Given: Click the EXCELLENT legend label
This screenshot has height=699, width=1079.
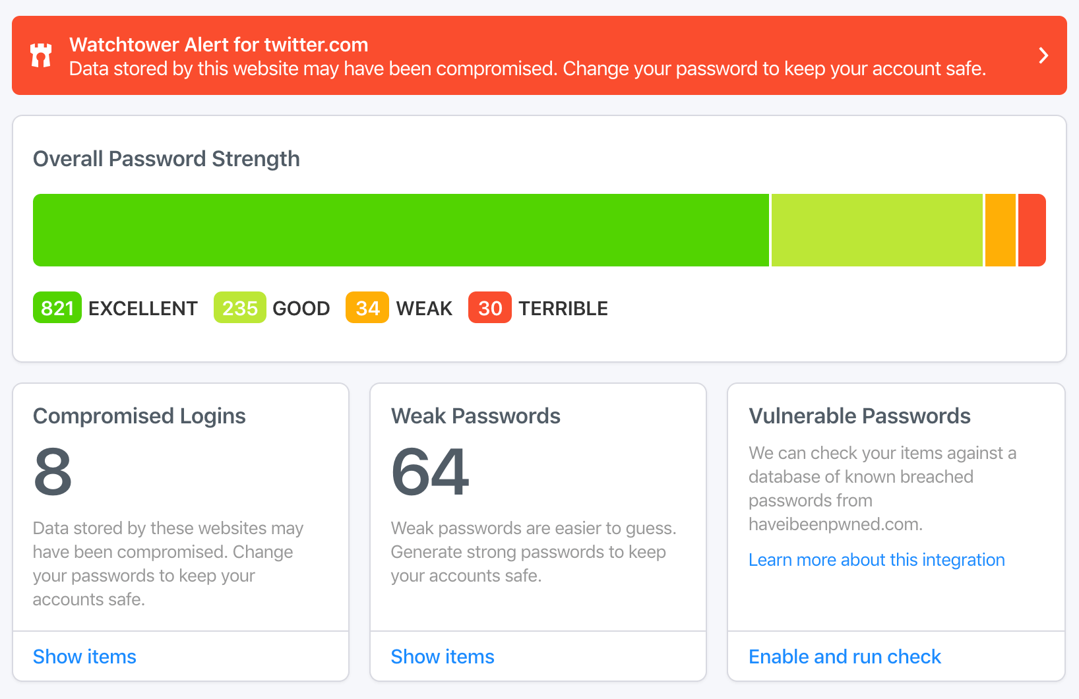Looking at the screenshot, I should [x=143, y=308].
